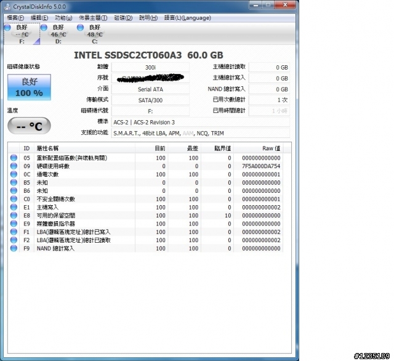The height and width of the screenshot is (361, 394).
Task: Select the F: drive tab
Action: tap(22, 34)
